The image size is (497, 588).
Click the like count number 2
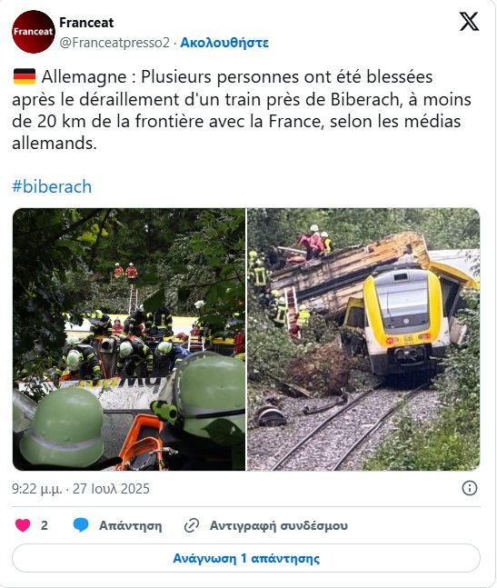point(45,525)
